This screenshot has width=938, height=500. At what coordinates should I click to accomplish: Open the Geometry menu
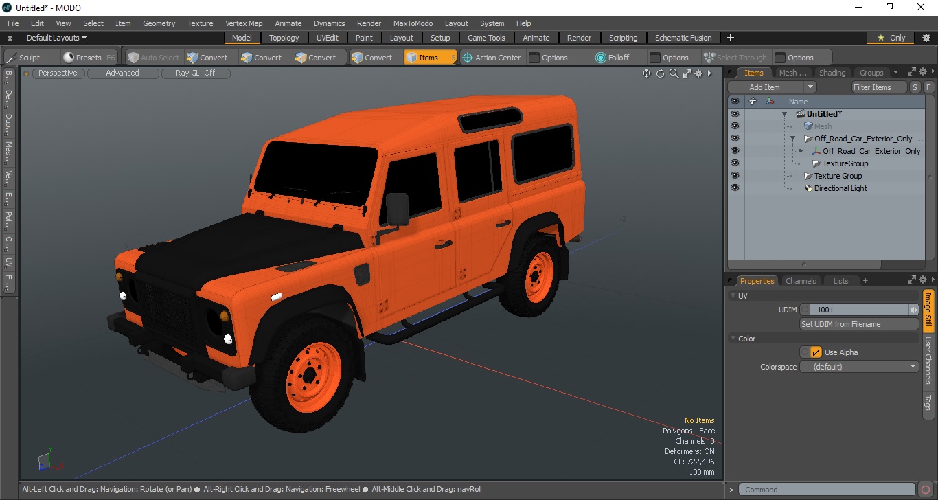pos(159,23)
